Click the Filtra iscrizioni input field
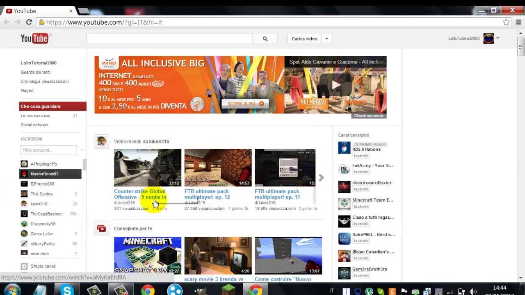 (x=48, y=150)
